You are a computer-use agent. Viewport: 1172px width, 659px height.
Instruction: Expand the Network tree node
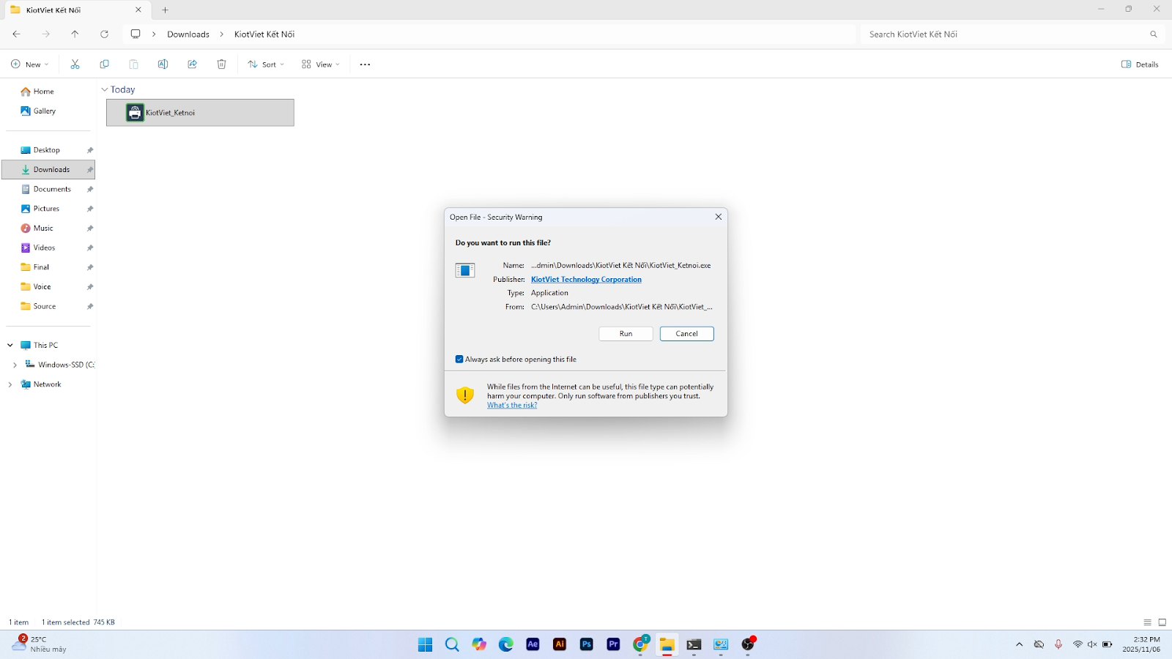coord(10,384)
